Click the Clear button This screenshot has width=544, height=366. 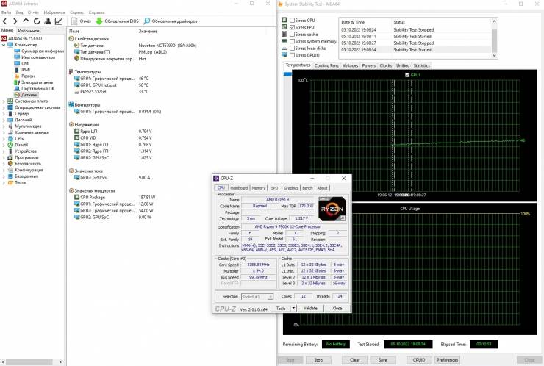click(354, 360)
